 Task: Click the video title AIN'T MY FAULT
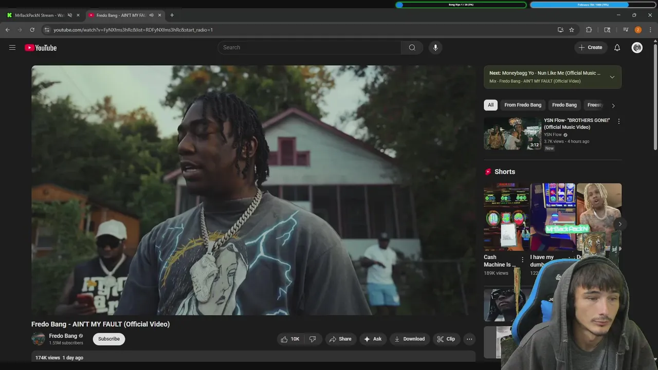pos(100,324)
